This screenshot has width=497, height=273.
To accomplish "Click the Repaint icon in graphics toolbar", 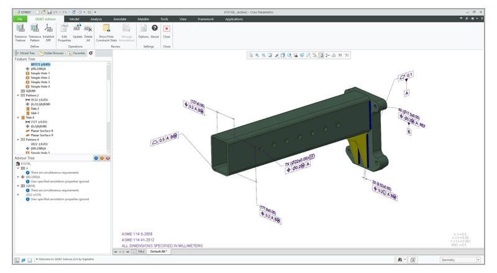I will click(x=270, y=55).
